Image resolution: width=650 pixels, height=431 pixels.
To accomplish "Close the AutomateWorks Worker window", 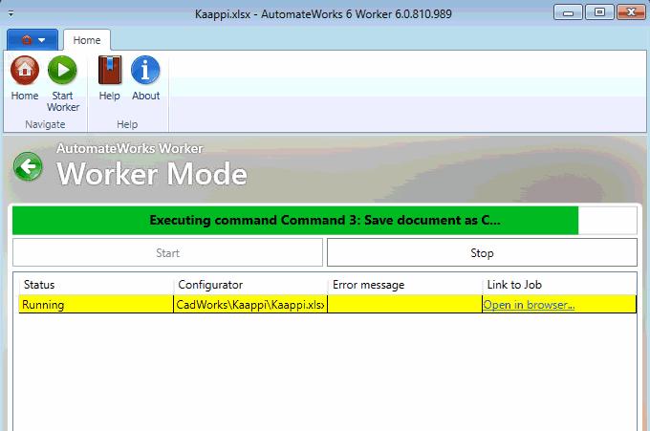I will (x=631, y=12).
